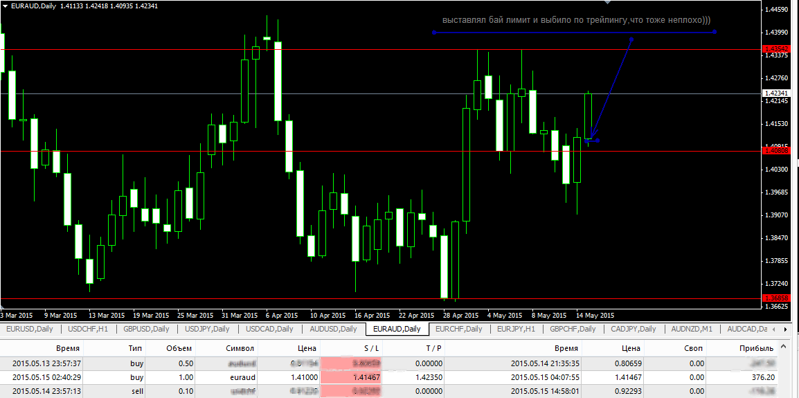The height and width of the screenshot is (398, 799).
Task: Click the 6 Apr 2015 date label
Action: (x=280, y=315)
